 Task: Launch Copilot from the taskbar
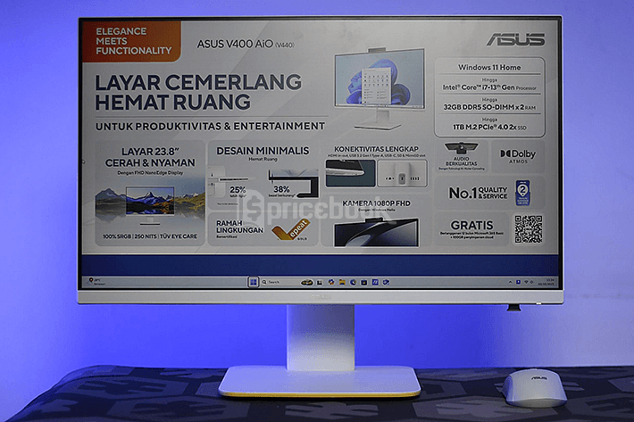(331, 282)
